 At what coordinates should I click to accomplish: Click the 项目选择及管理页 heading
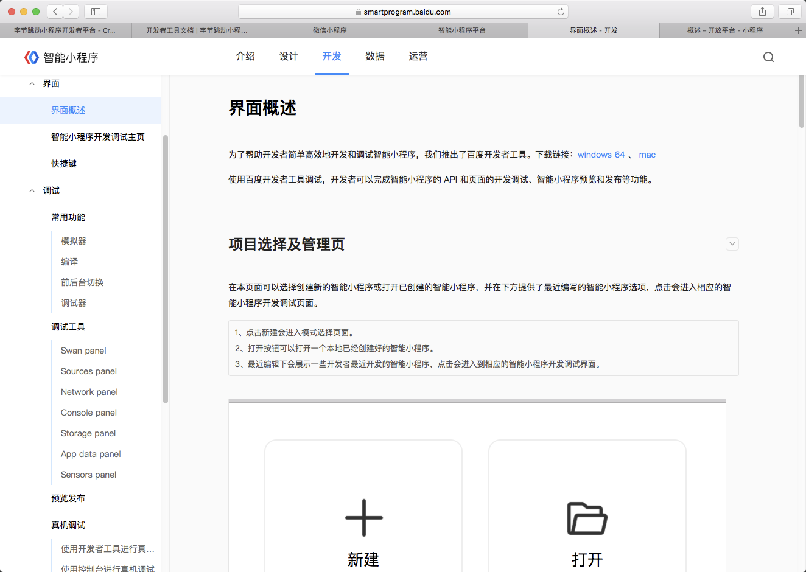pyautogui.click(x=287, y=244)
